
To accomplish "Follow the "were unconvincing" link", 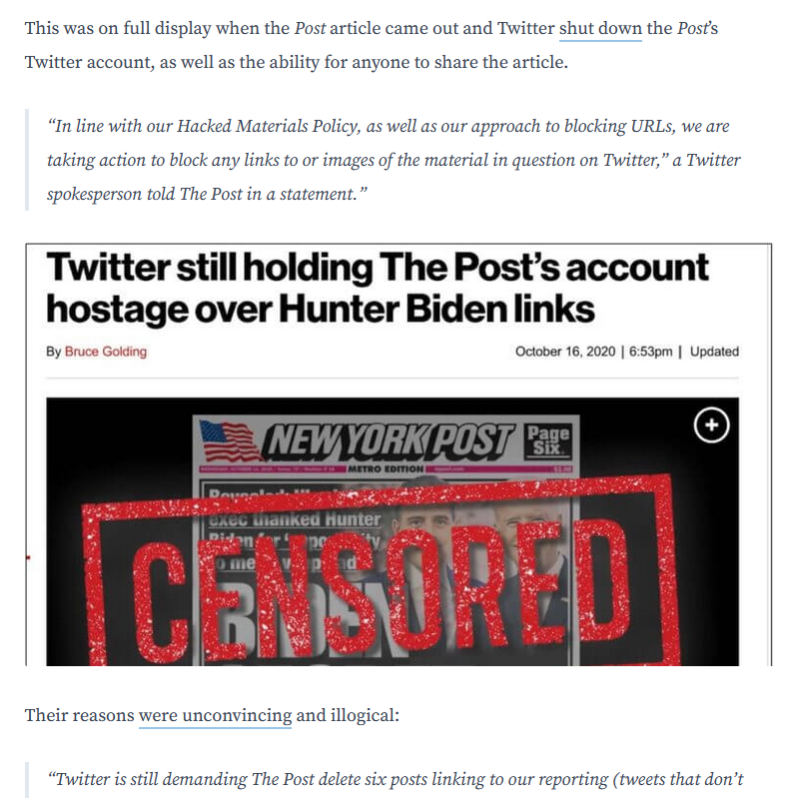I will pos(215,715).
